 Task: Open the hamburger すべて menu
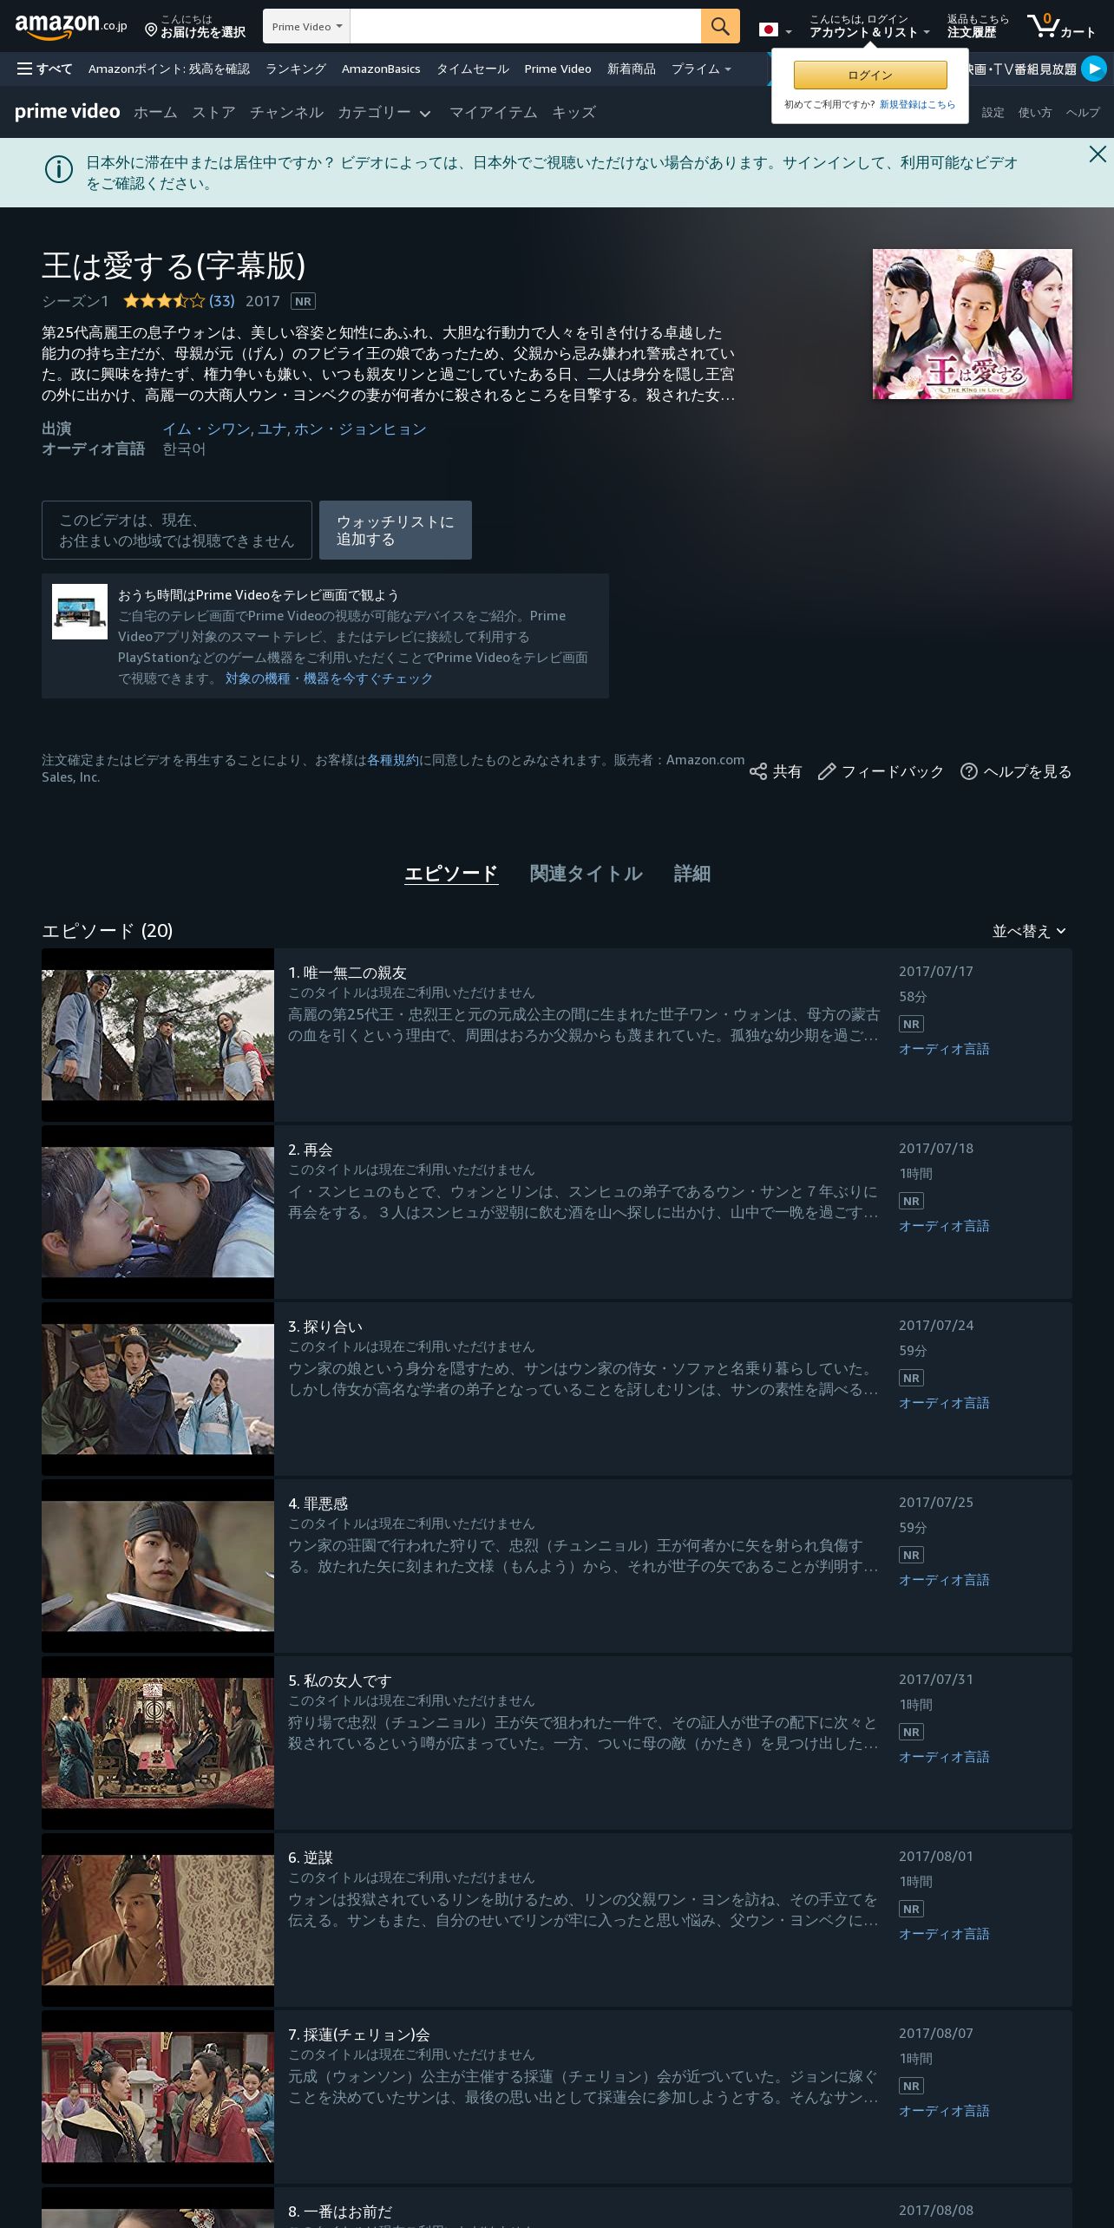[x=44, y=69]
